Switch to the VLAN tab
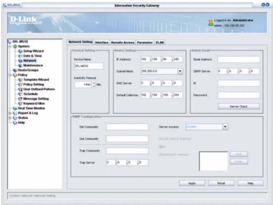This screenshot has height=205, width=273. [160, 42]
